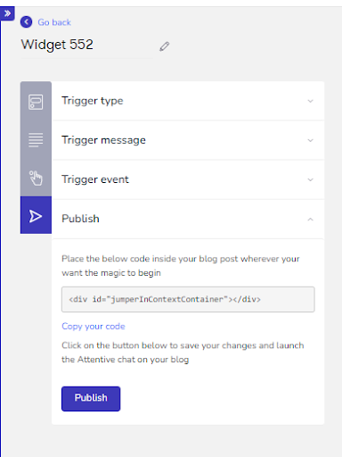Open the Trigger event section
342x457 pixels.
[188, 179]
